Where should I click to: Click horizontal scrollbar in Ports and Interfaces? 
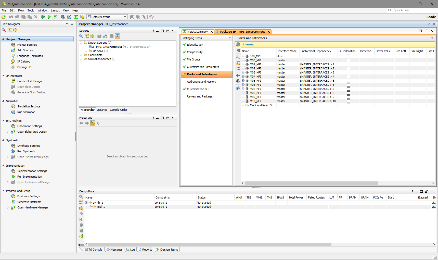(311, 183)
